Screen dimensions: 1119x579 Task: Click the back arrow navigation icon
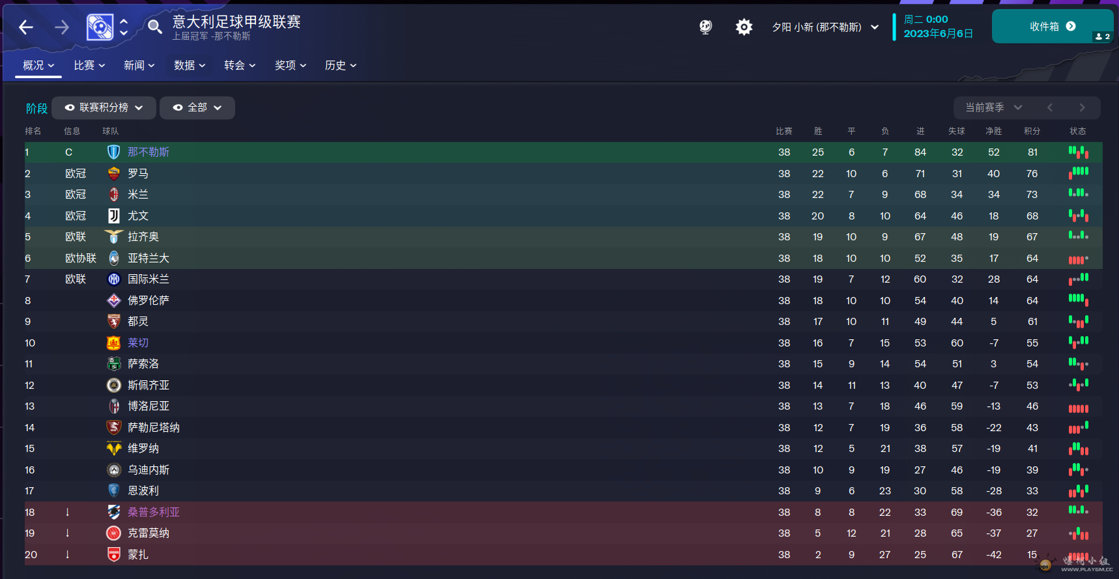26,27
